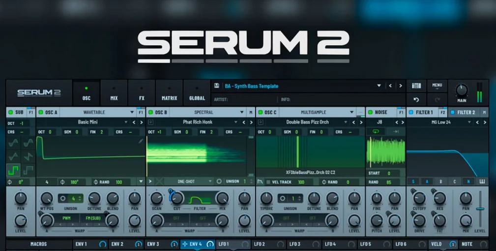Click the MENU button
496x251 pixels.
437,86
